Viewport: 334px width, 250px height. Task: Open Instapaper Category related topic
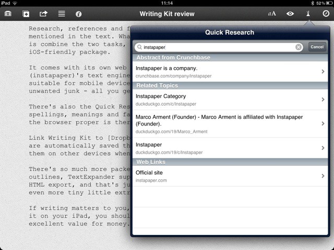[230, 99]
